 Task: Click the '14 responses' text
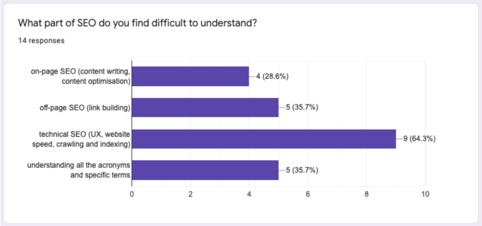[x=41, y=40]
